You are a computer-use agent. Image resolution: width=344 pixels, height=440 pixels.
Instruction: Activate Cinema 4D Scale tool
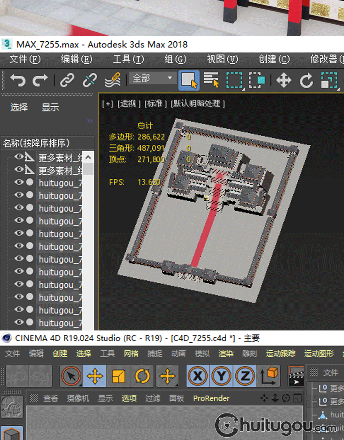pyautogui.click(x=118, y=376)
